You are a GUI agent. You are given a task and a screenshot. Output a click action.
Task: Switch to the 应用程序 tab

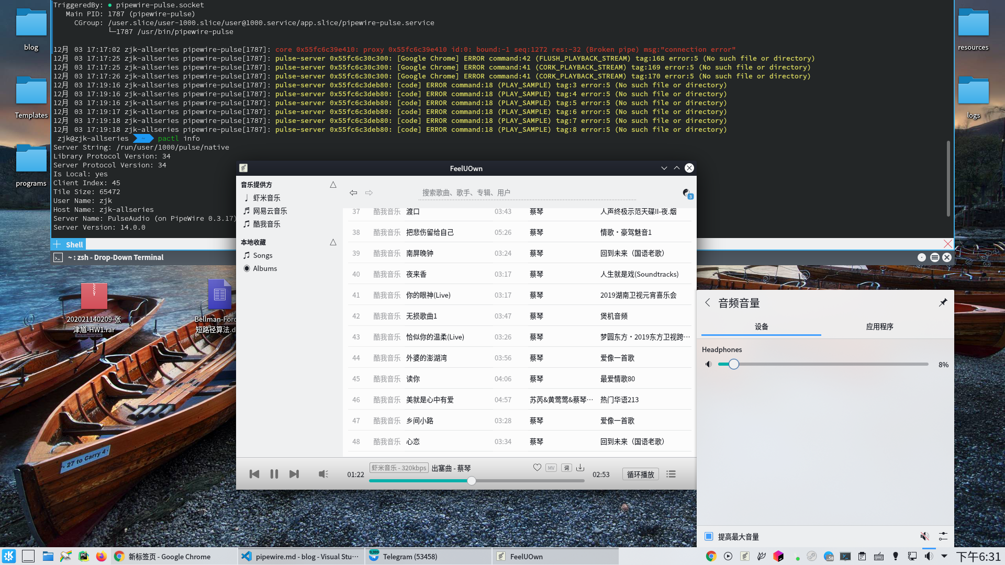pos(879,326)
